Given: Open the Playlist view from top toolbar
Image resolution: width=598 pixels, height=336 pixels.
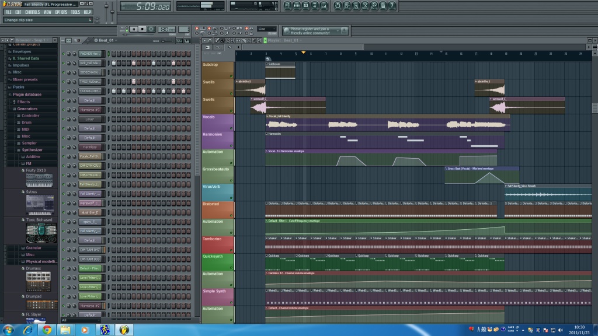Looking at the screenshot, I should click(287, 6).
